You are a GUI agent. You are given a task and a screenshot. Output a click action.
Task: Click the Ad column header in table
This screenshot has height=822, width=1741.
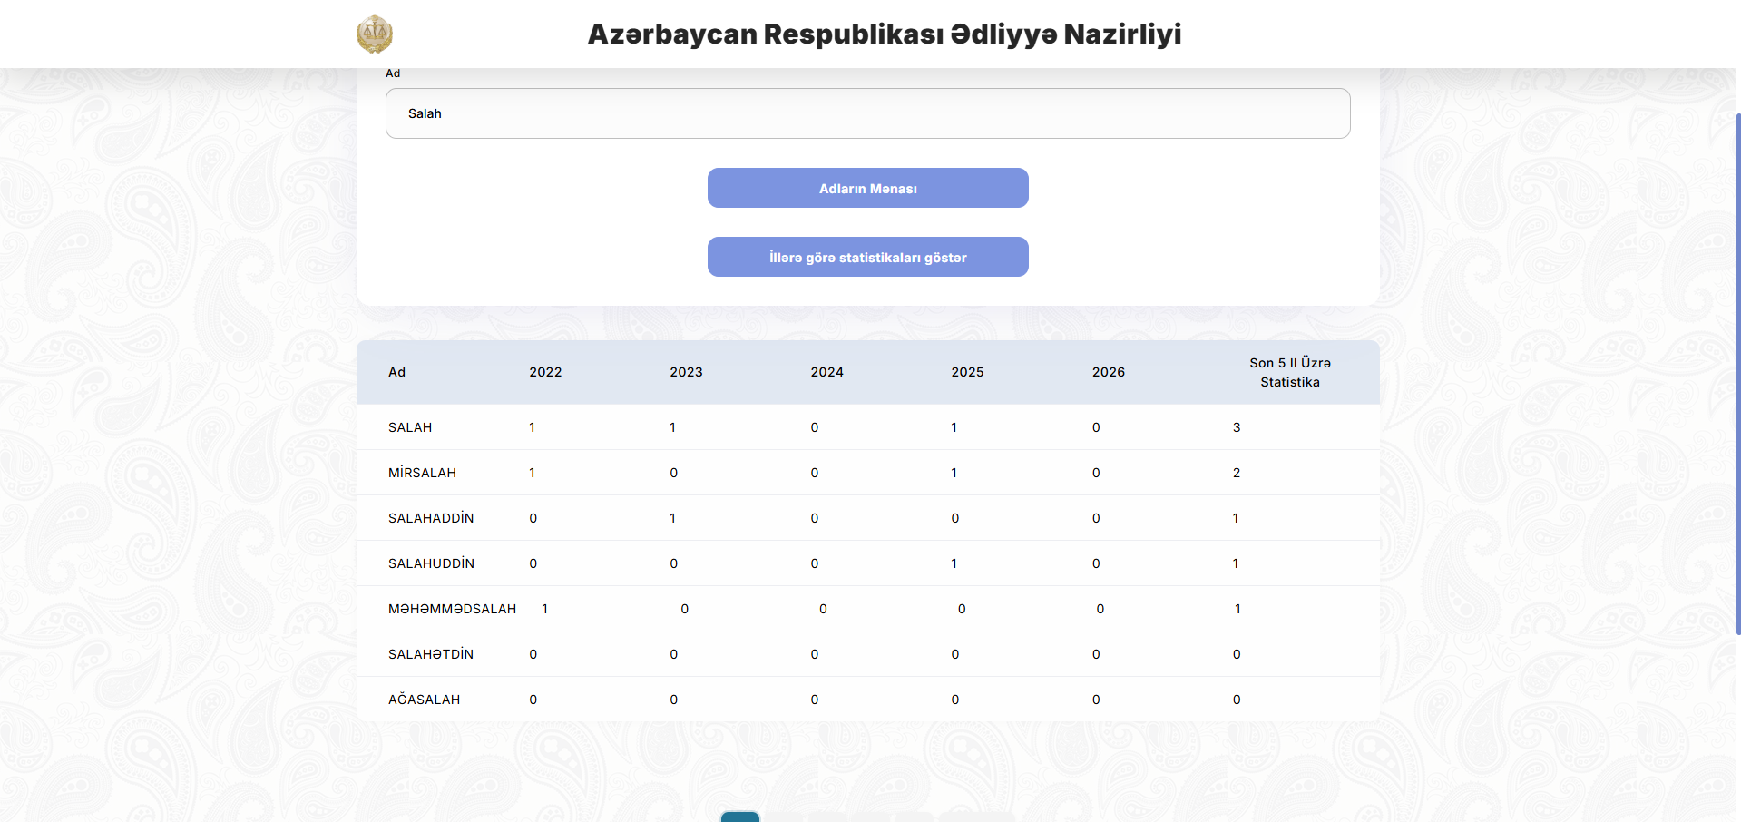pos(396,372)
